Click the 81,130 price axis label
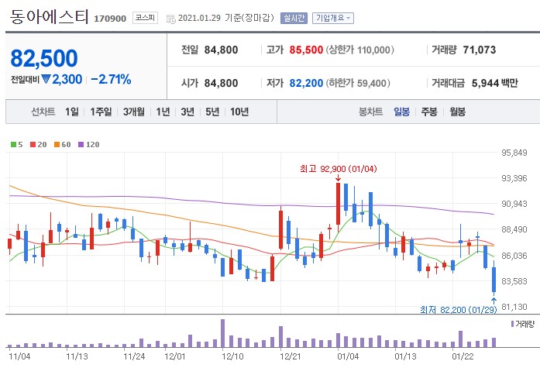 (x=514, y=306)
